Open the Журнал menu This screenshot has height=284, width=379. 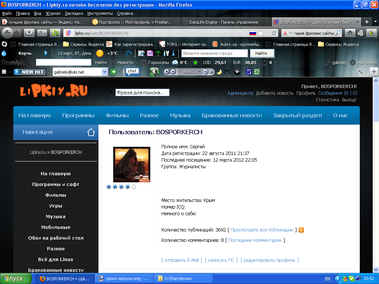pos(53,13)
